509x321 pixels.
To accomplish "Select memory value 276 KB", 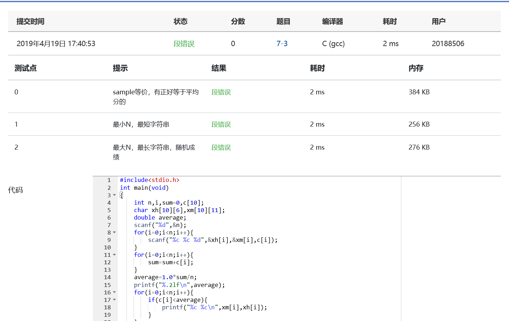I will [419, 148].
